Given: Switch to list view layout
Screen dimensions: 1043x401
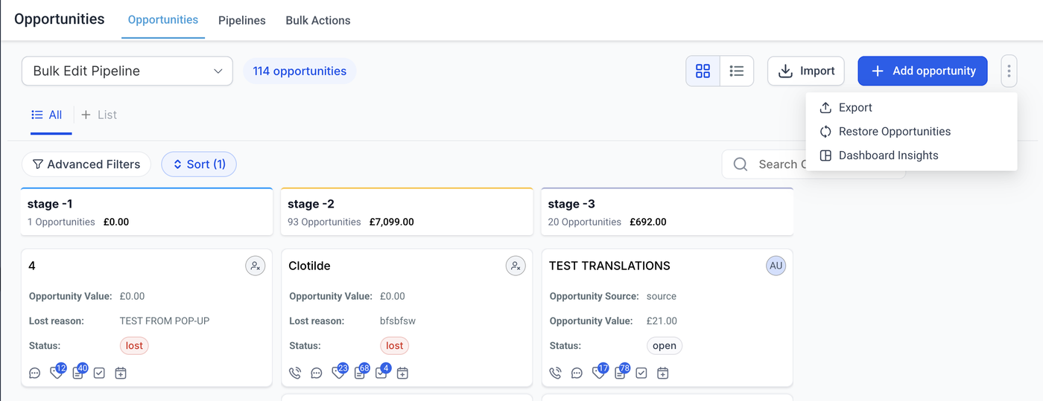Looking at the screenshot, I should (x=737, y=71).
